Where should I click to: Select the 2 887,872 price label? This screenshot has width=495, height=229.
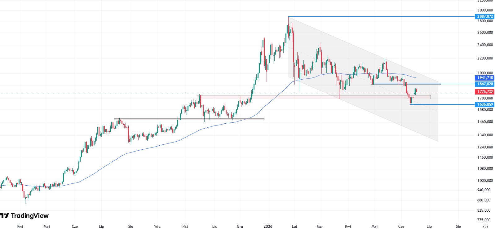tap(485, 16)
